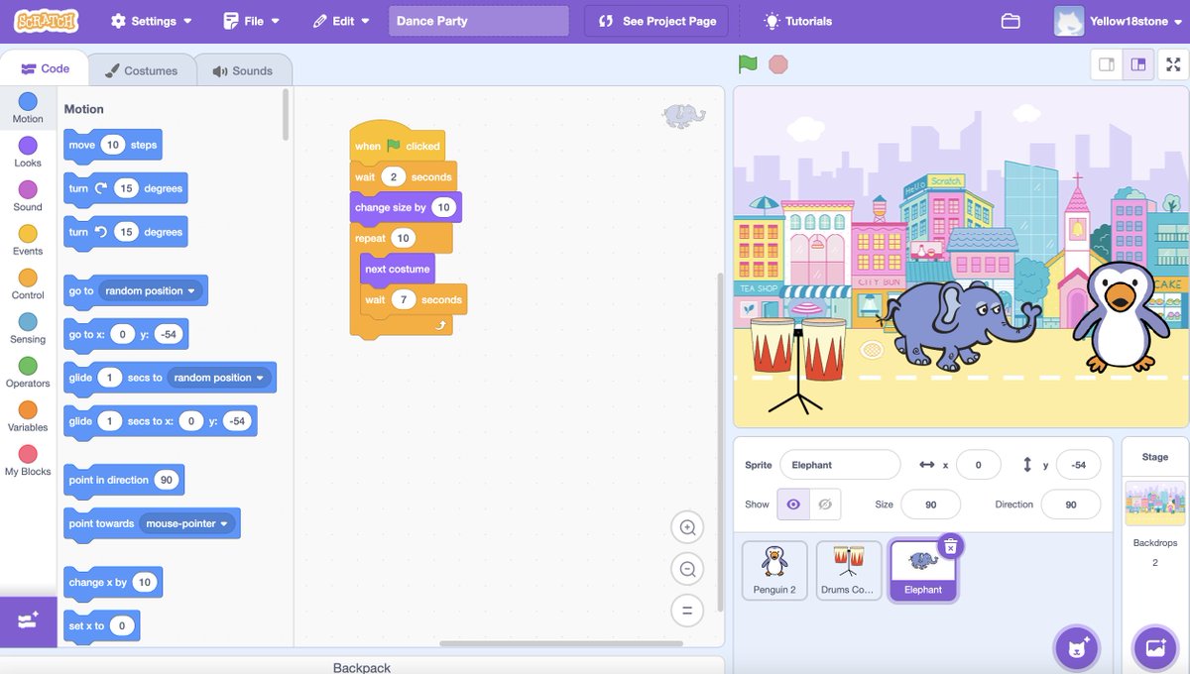Viewport: 1190px width, 674px height.
Task: Open the Choose a Sprite button
Action: point(1078,648)
